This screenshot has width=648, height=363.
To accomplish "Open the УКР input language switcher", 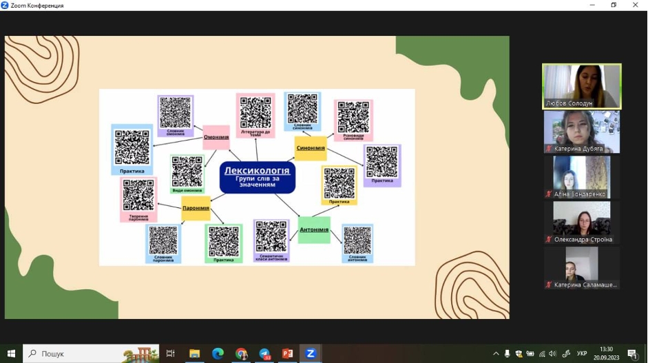I will (582, 353).
